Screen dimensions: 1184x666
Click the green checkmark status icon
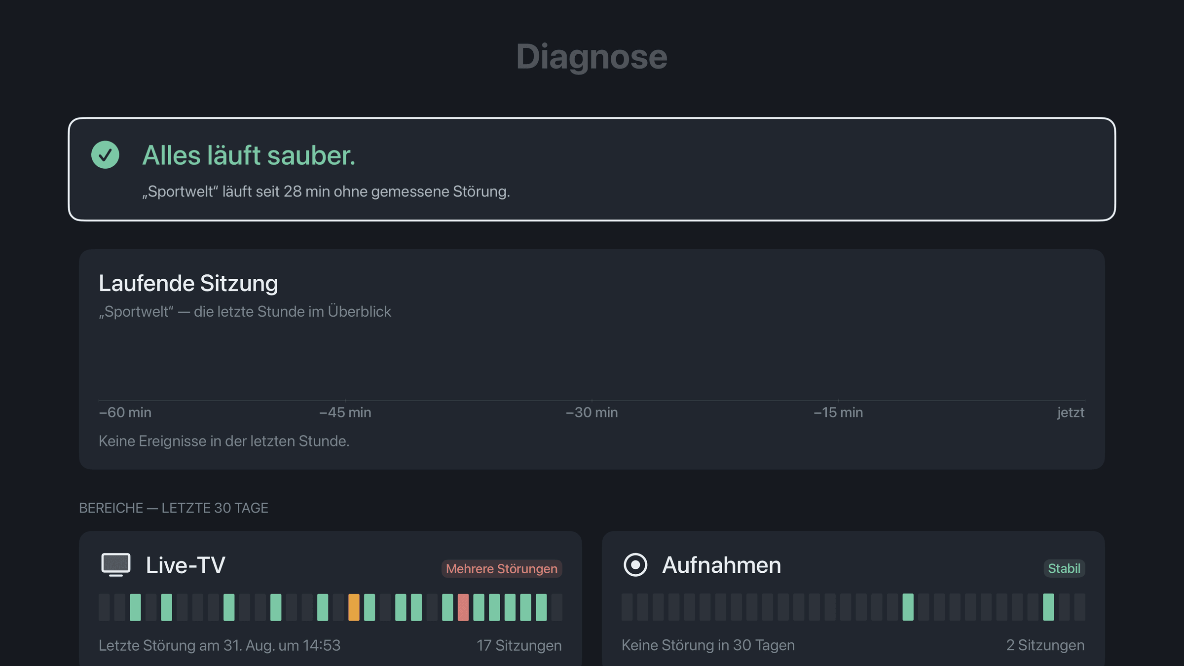(x=105, y=155)
